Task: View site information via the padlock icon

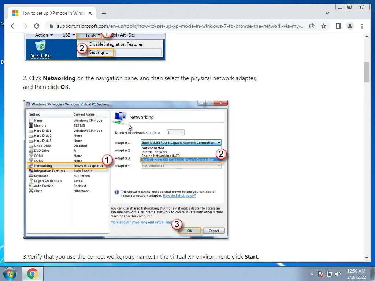Action: (51, 26)
